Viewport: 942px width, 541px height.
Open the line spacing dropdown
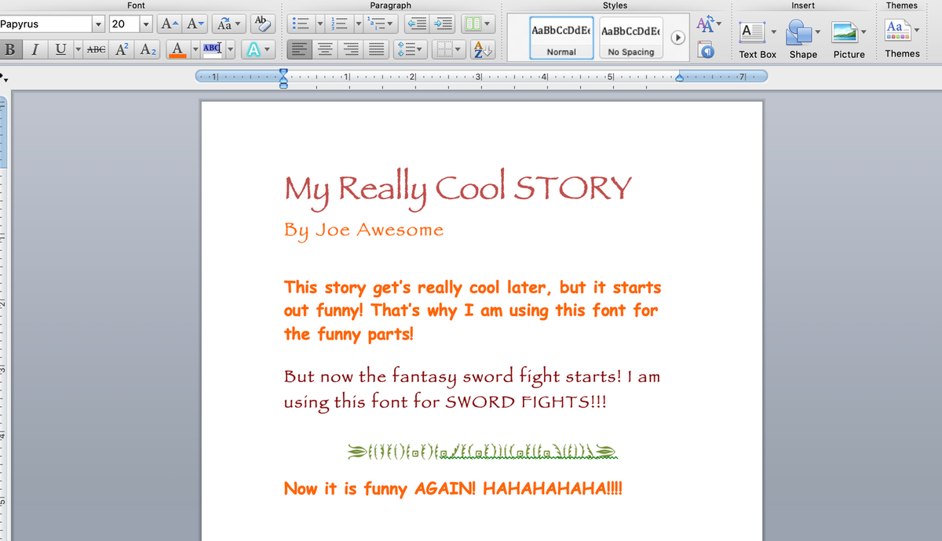pyautogui.click(x=411, y=49)
